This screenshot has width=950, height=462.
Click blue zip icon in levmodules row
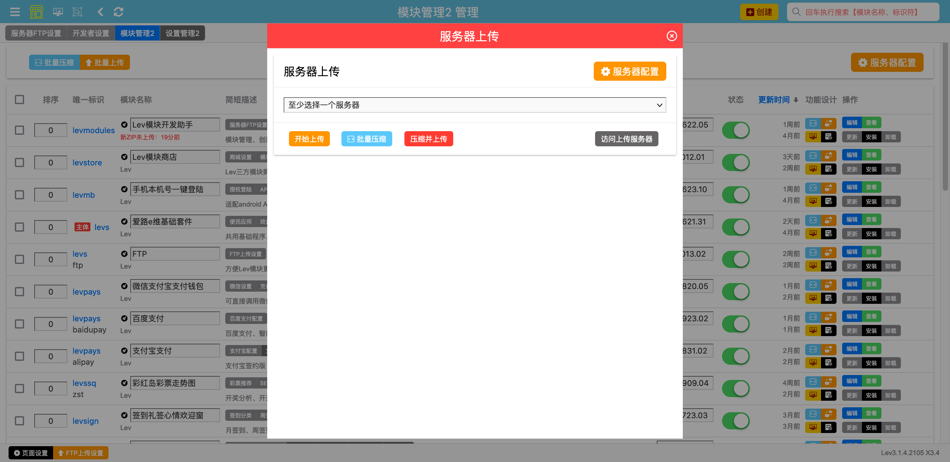click(813, 124)
